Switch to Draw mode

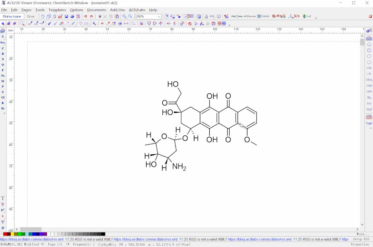(x=31, y=16)
